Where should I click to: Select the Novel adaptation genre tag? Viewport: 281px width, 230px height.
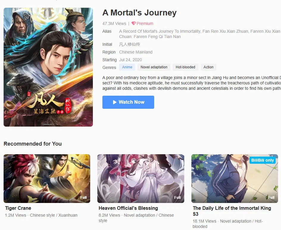pos(154,67)
